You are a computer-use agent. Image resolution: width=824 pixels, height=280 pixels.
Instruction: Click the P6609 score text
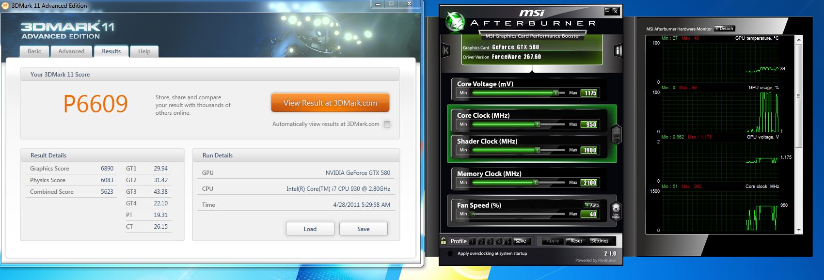click(95, 104)
